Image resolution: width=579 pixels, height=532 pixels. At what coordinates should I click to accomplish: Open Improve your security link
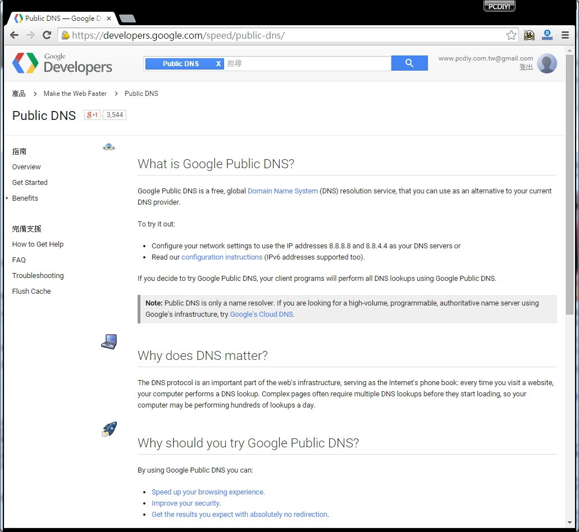pos(186,503)
